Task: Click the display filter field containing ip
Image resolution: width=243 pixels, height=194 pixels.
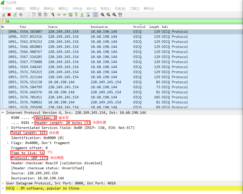Action: [124, 21]
